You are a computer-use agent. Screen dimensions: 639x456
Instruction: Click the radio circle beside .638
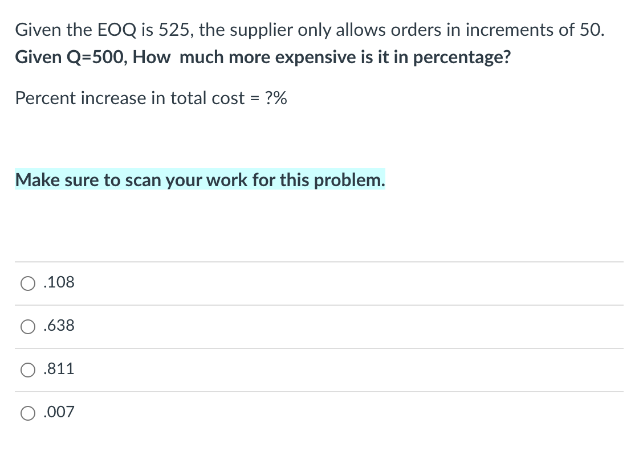tap(27, 326)
